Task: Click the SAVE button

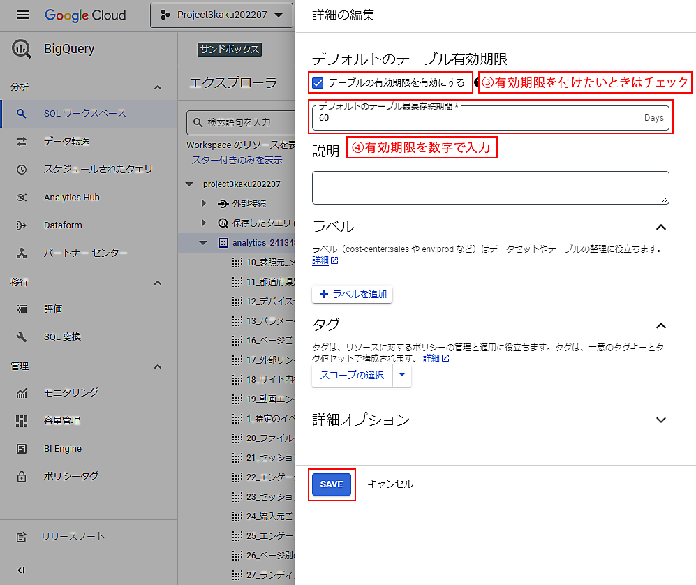Action: (x=331, y=484)
